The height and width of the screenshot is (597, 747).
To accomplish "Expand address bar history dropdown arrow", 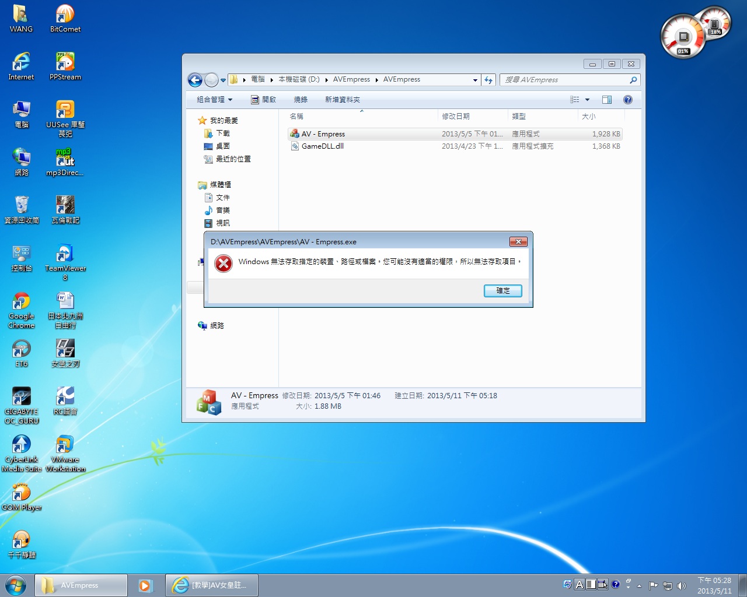I will tap(475, 80).
